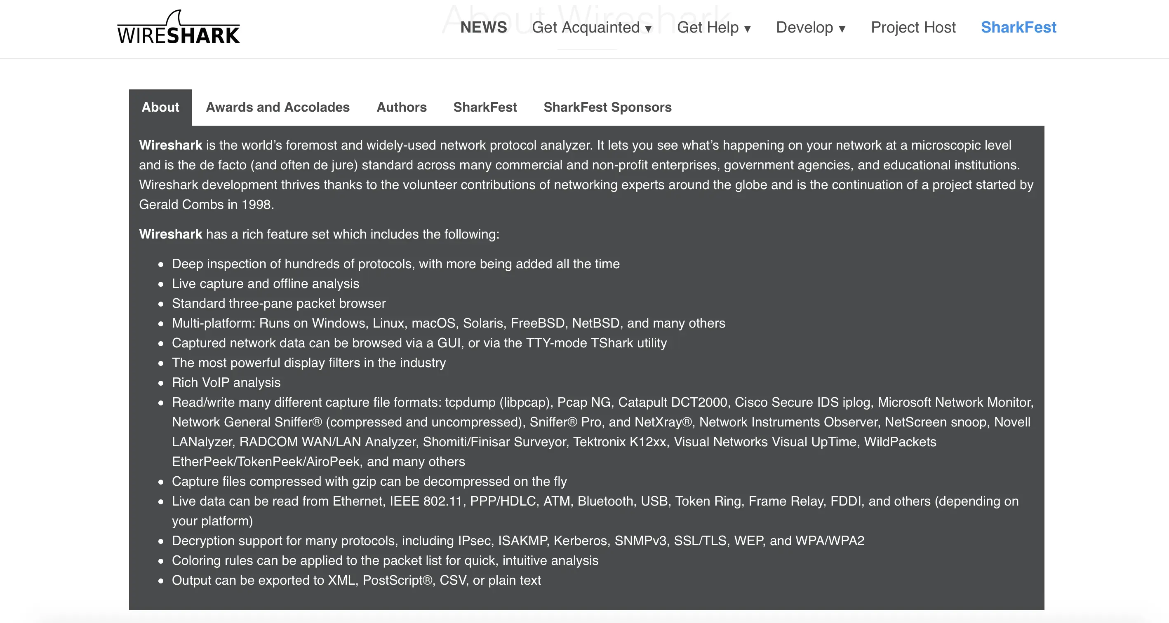Click the most powerful display filters bullet
This screenshot has width=1169, height=623.
[x=308, y=363]
